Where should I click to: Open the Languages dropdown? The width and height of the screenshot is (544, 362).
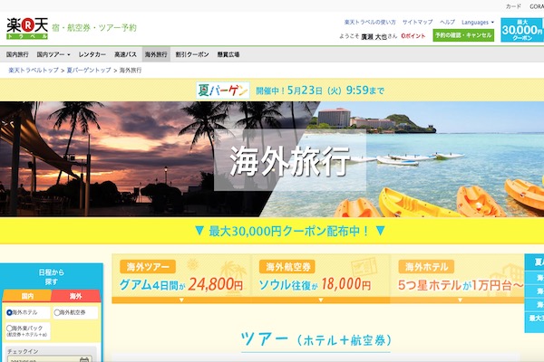tap(478, 22)
